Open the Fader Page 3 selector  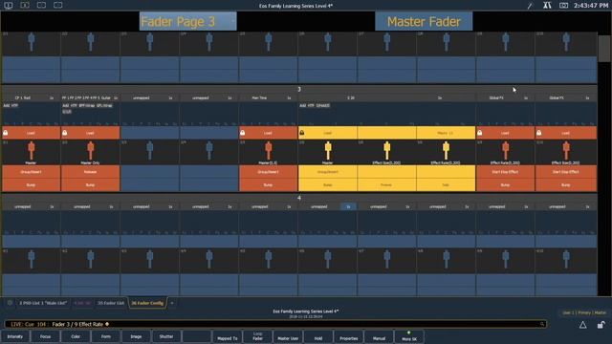pyautogui.click(x=187, y=21)
